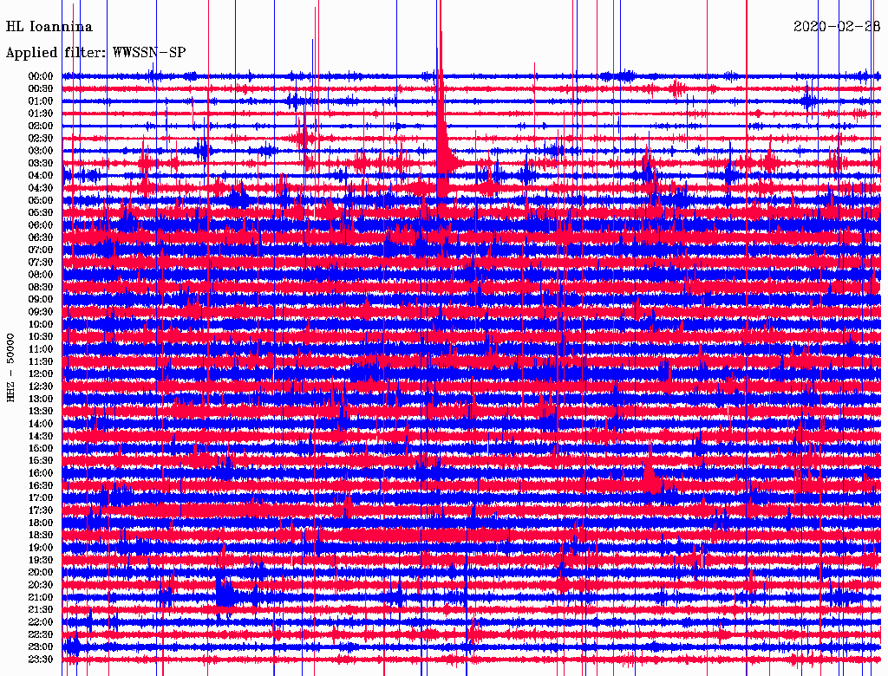Select the 16:00 time label
888x676 pixels.
coord(41,472)
